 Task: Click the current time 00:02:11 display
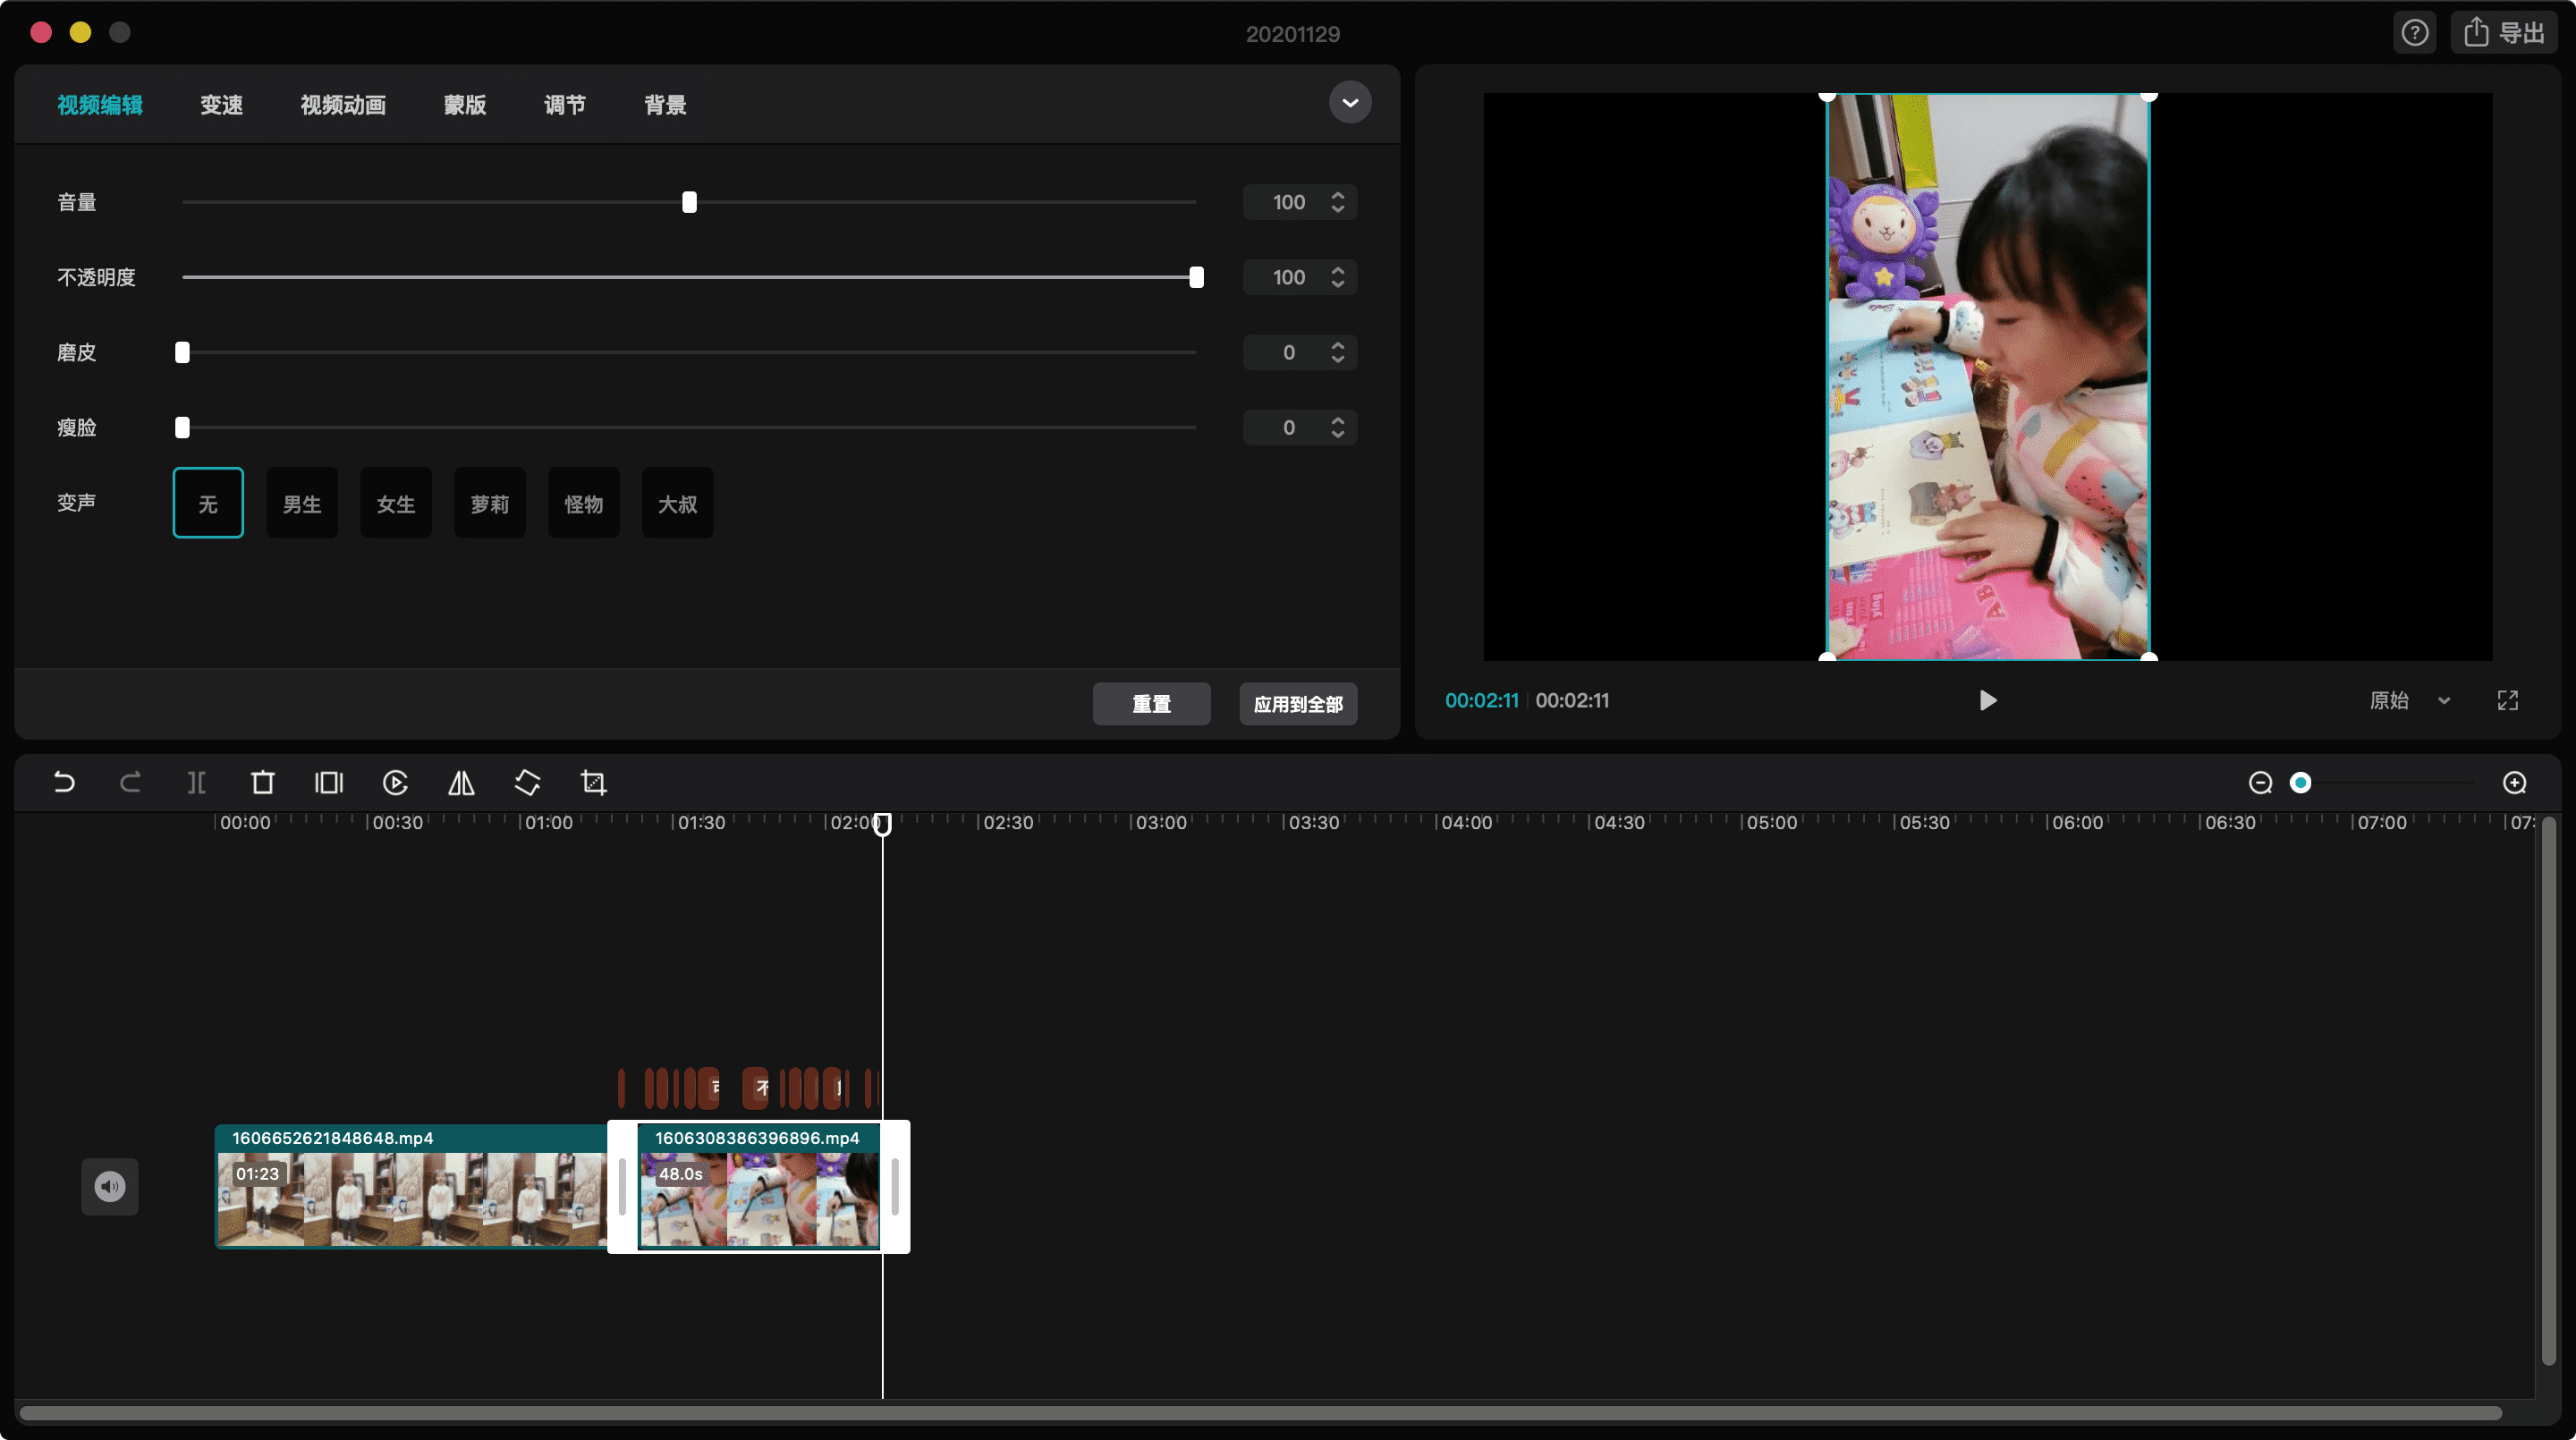click(1481, 700)
